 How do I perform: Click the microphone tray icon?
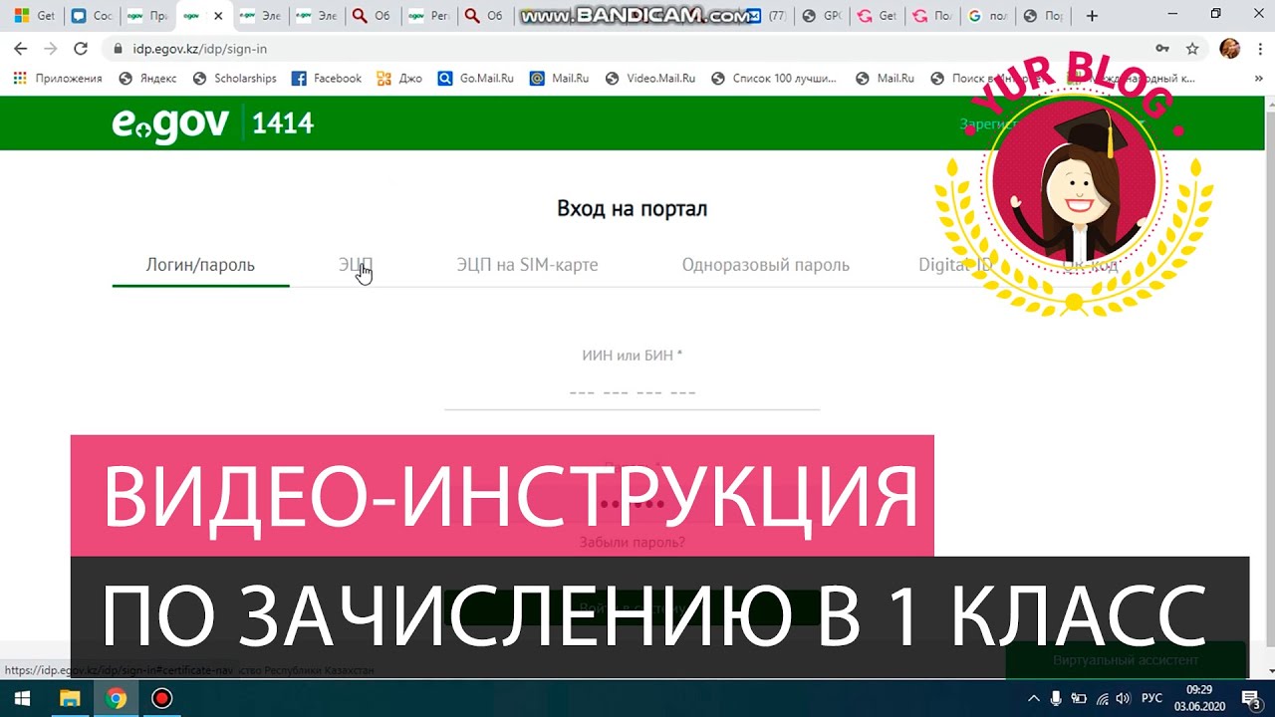(x=1056, y=698)
